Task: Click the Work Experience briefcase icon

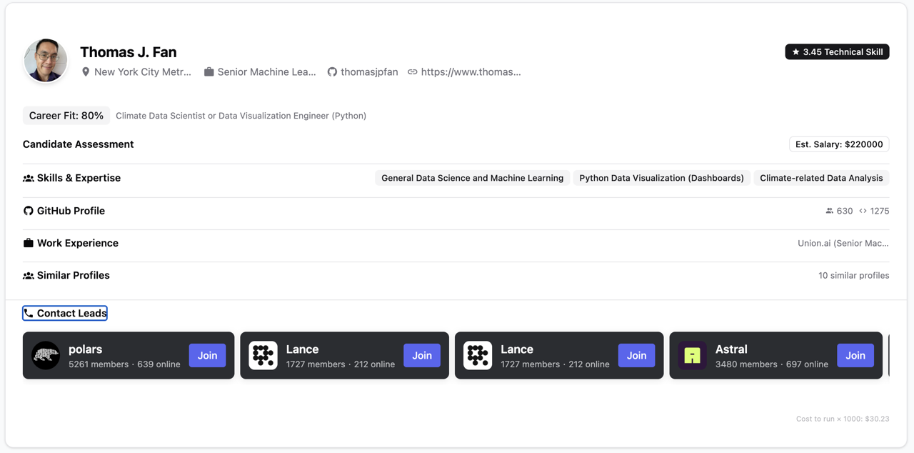Action: (29, 243)
